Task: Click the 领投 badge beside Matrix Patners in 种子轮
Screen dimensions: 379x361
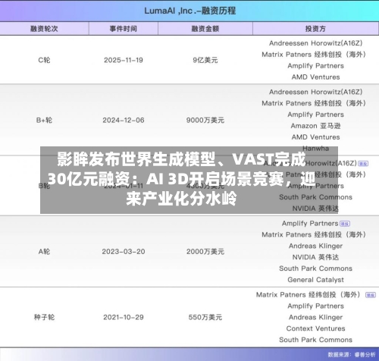Action: [371, 295]
